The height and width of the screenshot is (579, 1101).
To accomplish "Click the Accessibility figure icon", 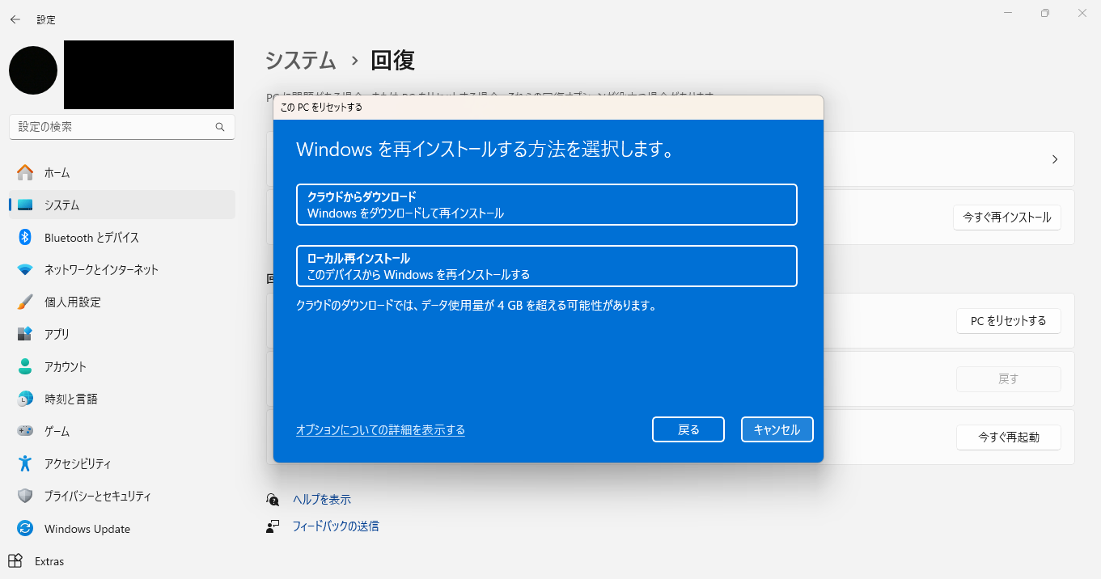I will [x=25, y=463].
